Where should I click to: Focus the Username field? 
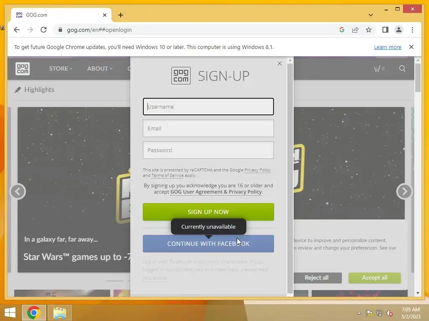[x=208, y=107]
